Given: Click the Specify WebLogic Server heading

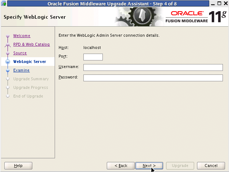Looking at the screenshot, I should [35, 17].
